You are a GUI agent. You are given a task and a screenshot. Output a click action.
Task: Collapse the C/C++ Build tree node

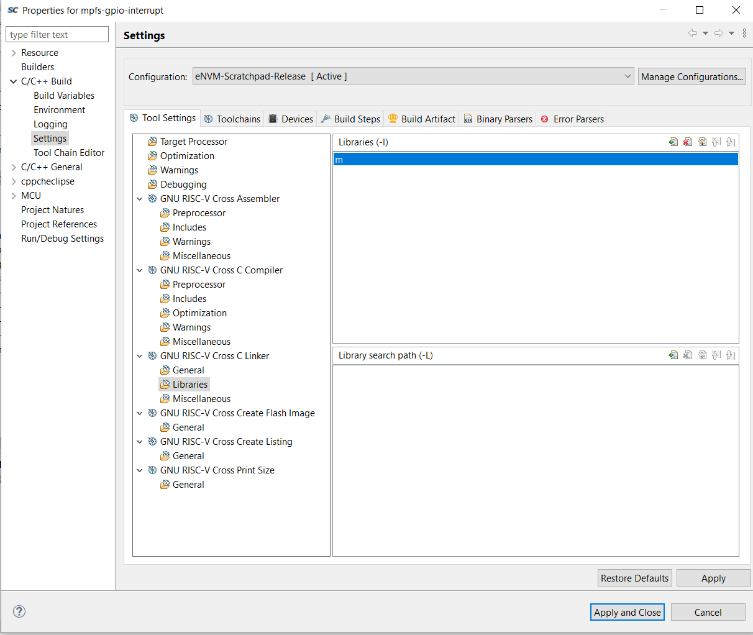click(x=14, y=81)
